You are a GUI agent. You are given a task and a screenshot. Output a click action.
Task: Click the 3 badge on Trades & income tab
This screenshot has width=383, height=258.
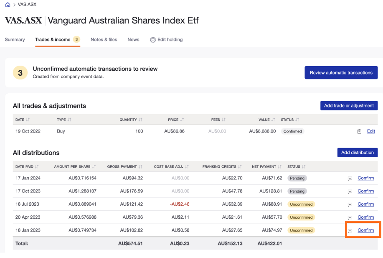tap(76, 39)
